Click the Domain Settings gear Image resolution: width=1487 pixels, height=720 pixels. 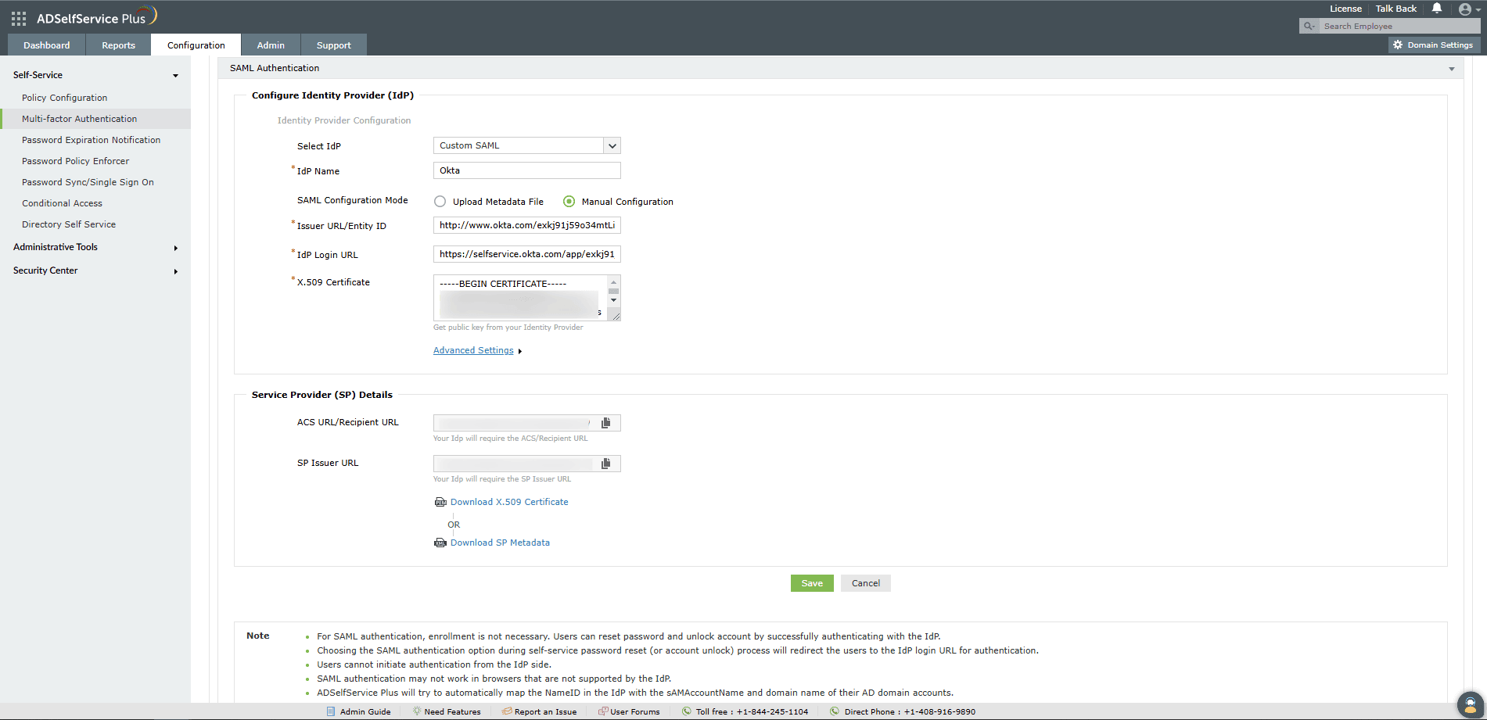click(1398, 45)
